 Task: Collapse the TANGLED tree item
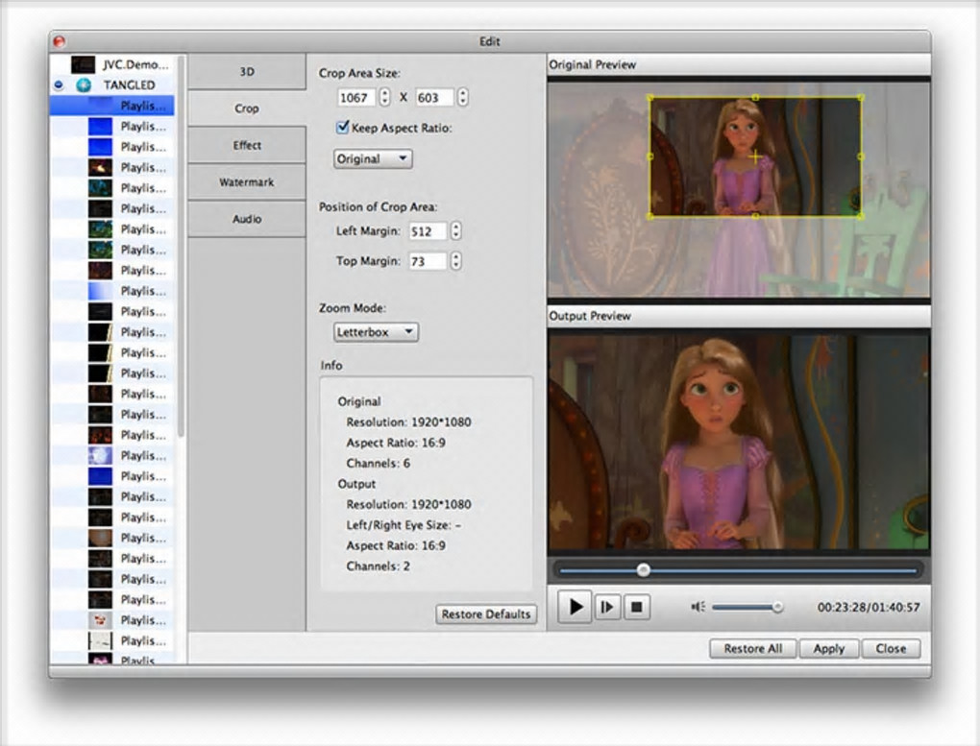[59, 84]
